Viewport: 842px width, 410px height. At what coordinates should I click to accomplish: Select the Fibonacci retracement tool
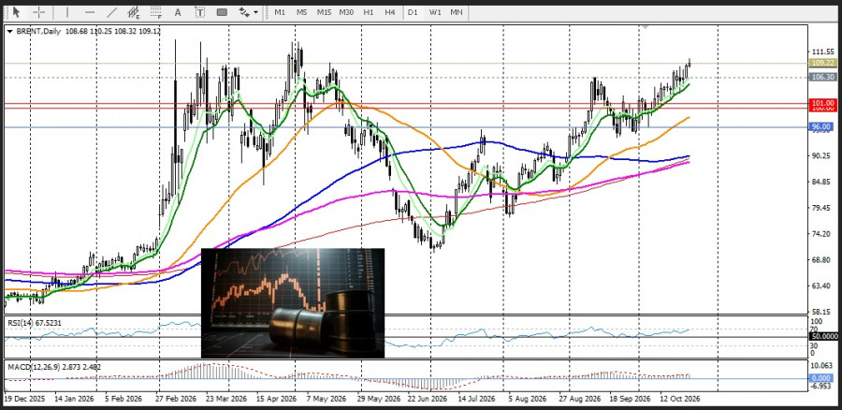pyautogui.click(x=155, y=12)
